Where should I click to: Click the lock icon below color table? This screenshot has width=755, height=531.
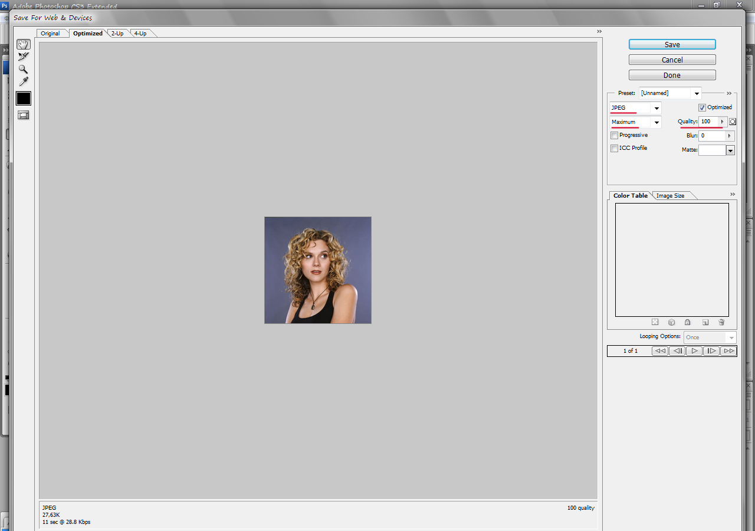pos(687,322)
